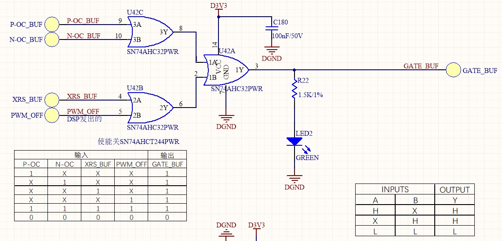Select the GATE_BUF red net label
Screen dimensions: 502x241
coord(421,66)
